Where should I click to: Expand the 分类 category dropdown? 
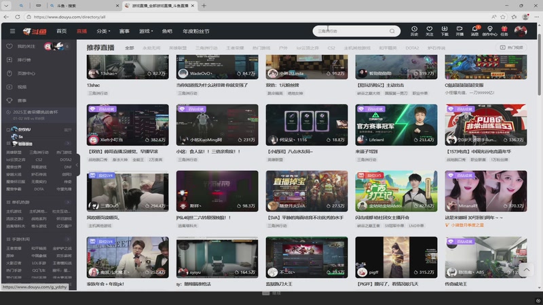tap(103, 31)
